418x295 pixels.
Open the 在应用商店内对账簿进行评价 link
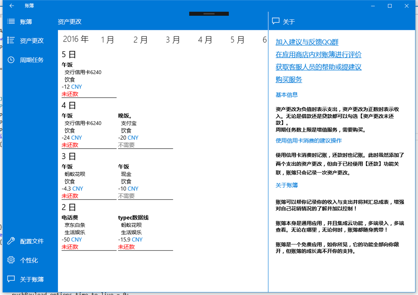(318, 55)
